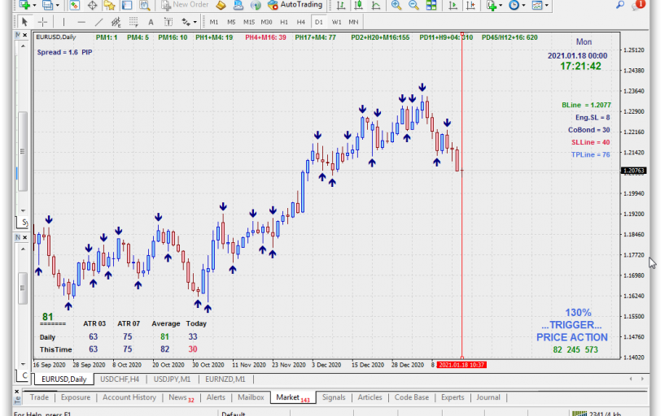669x416 pixels.
Task: Toggle chart Auto Scroll icon
Action: (x=453, y=5)
